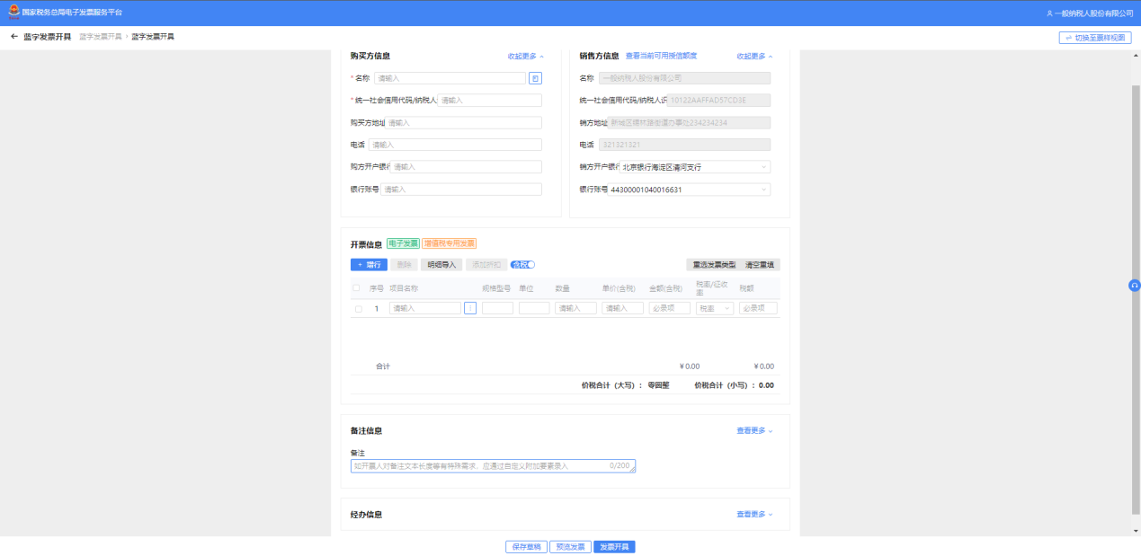Click 查看当前可用授信额度 link

(x=661, y=56)
